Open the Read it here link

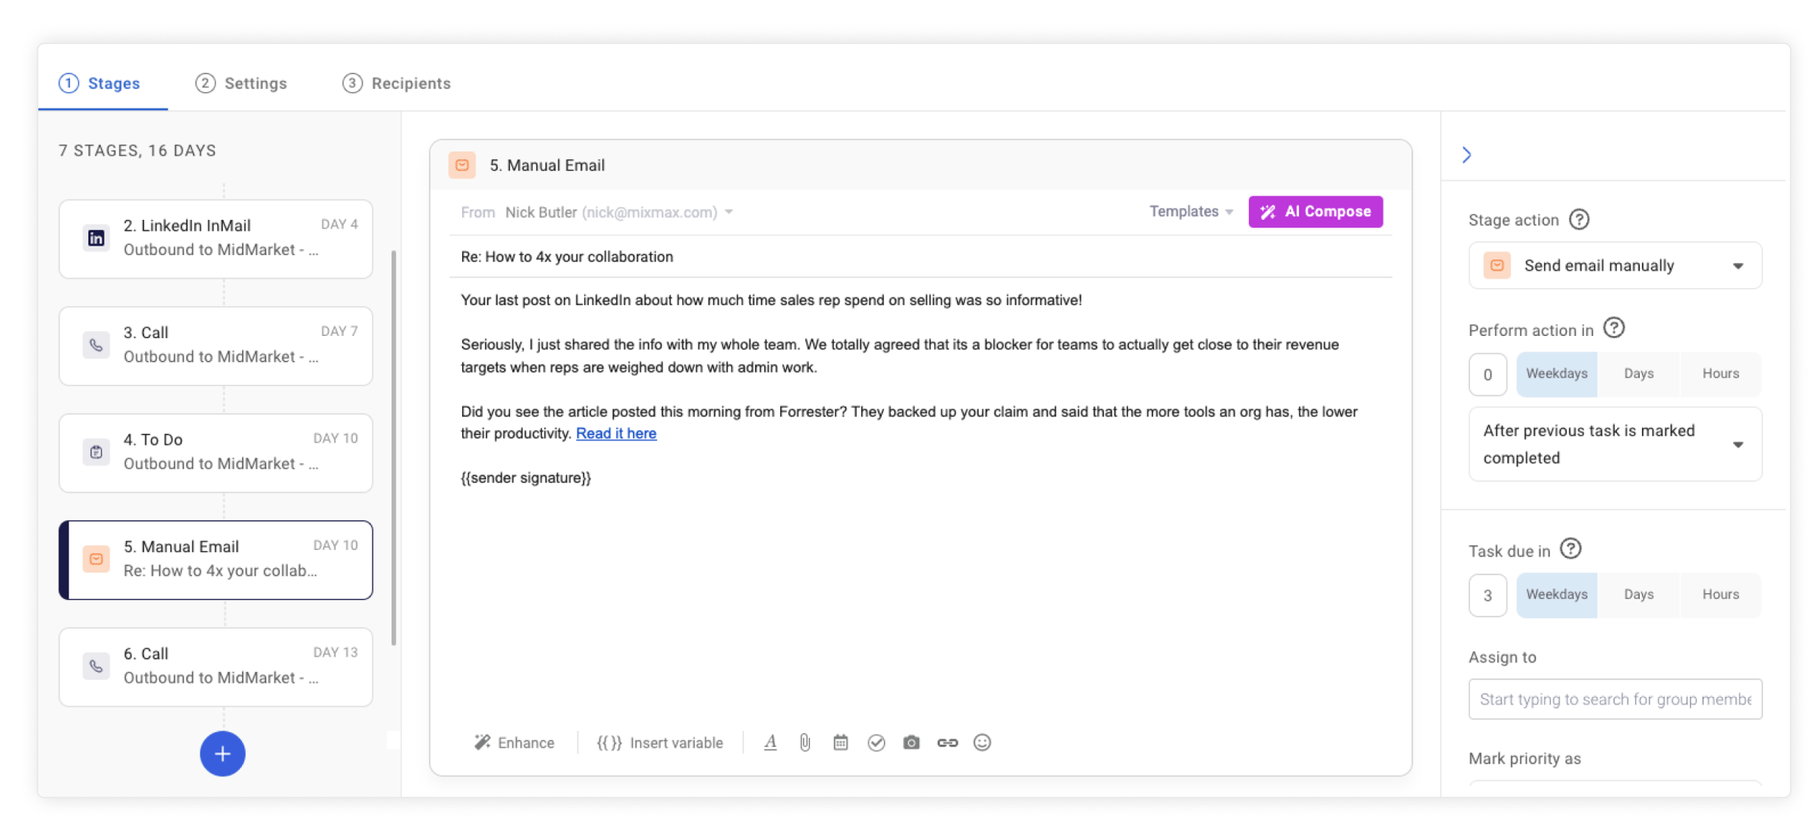pyautogui.click(x=616, y=434)
